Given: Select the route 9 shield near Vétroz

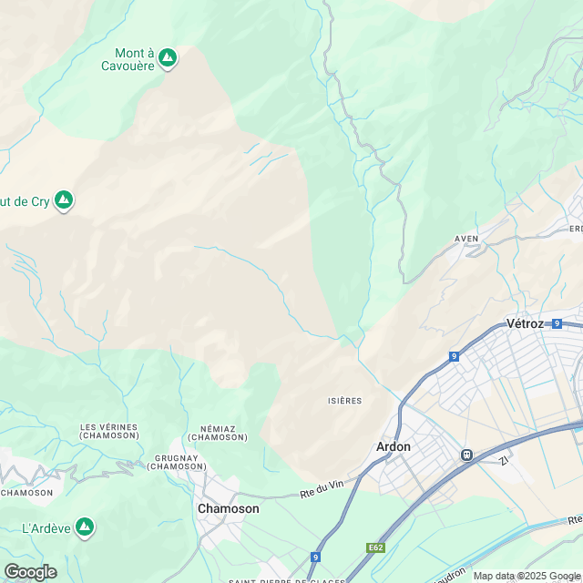Looking at the screenshot, I should tap(557, 323).
